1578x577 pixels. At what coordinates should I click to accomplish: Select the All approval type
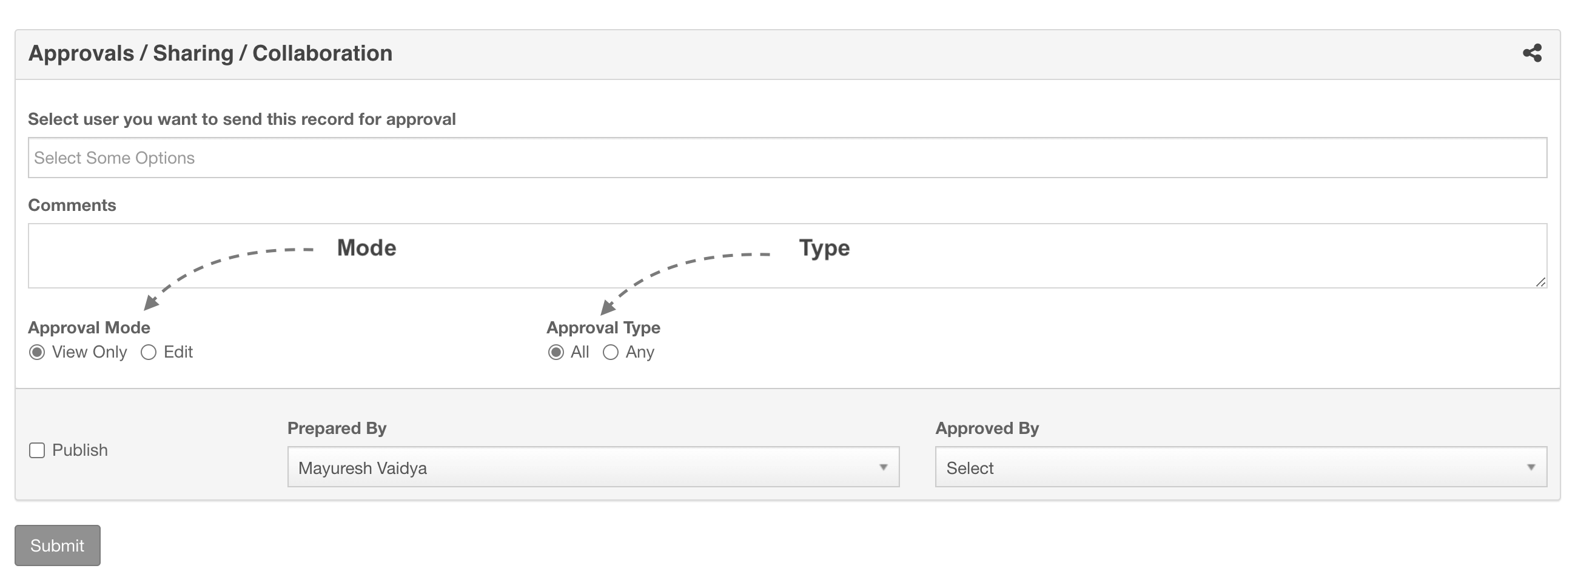(x=556, y=352)
